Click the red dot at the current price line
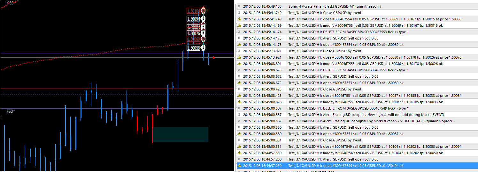This screenshot has height=172, width=478. click(x=213, y=57)
